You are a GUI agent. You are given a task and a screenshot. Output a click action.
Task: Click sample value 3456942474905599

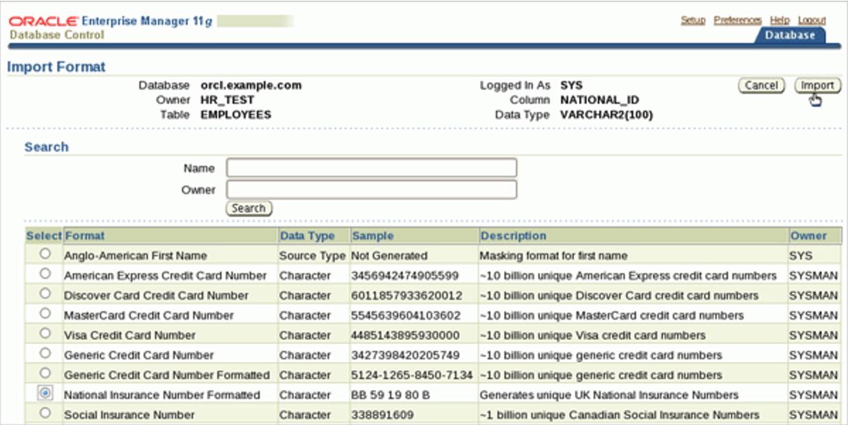click(x=404, y=276)
